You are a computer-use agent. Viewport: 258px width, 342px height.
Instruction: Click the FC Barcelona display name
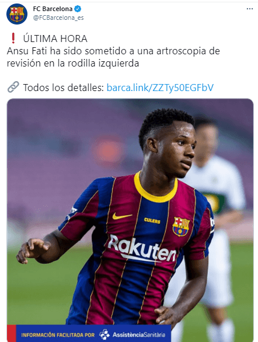coord(53,9)
